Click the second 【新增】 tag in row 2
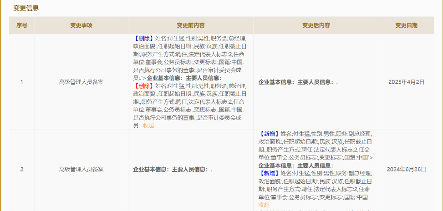 [269, 173]
